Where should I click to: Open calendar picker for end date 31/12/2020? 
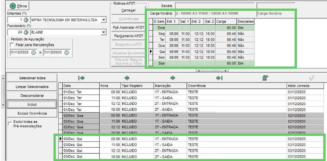pos(67,53)
